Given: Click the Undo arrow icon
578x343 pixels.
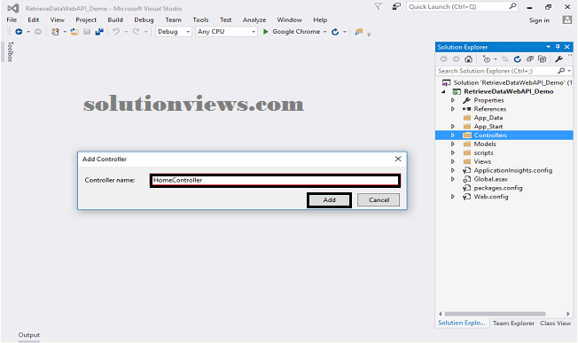Looking at the screenshot, I should pos(116,32).
